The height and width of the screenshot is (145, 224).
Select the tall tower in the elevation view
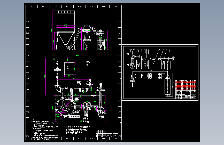click(x=66, y=30)
